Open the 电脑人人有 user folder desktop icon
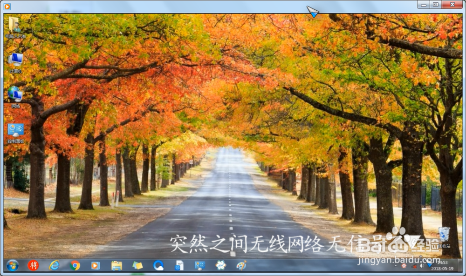 15,27
